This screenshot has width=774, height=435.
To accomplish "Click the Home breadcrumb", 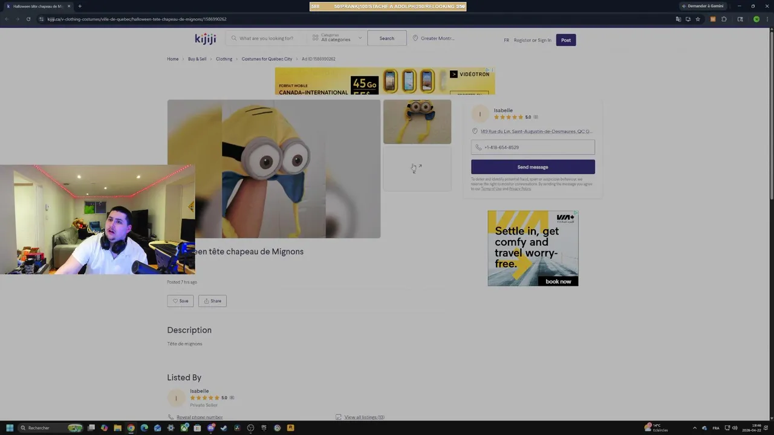I will (x=173, y=59).
